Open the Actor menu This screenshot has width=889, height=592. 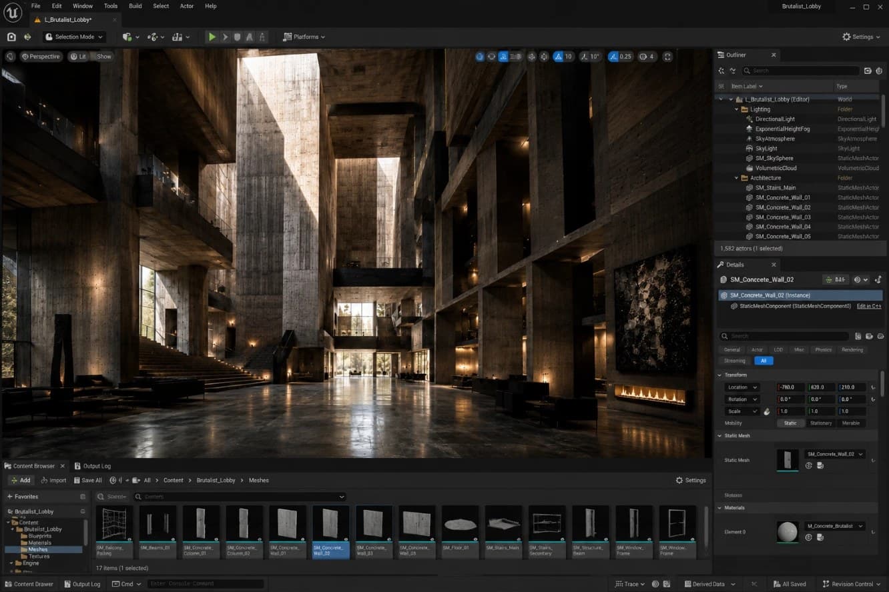tap(187, 6)
